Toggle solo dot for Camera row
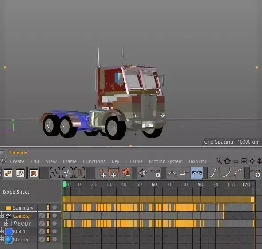Viewport: 262px width, 249px height. click(55, 215)
